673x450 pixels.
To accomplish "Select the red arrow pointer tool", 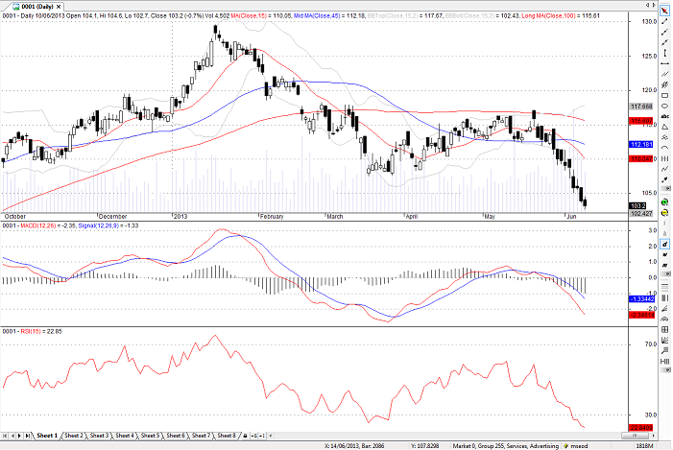I will 664,11.
